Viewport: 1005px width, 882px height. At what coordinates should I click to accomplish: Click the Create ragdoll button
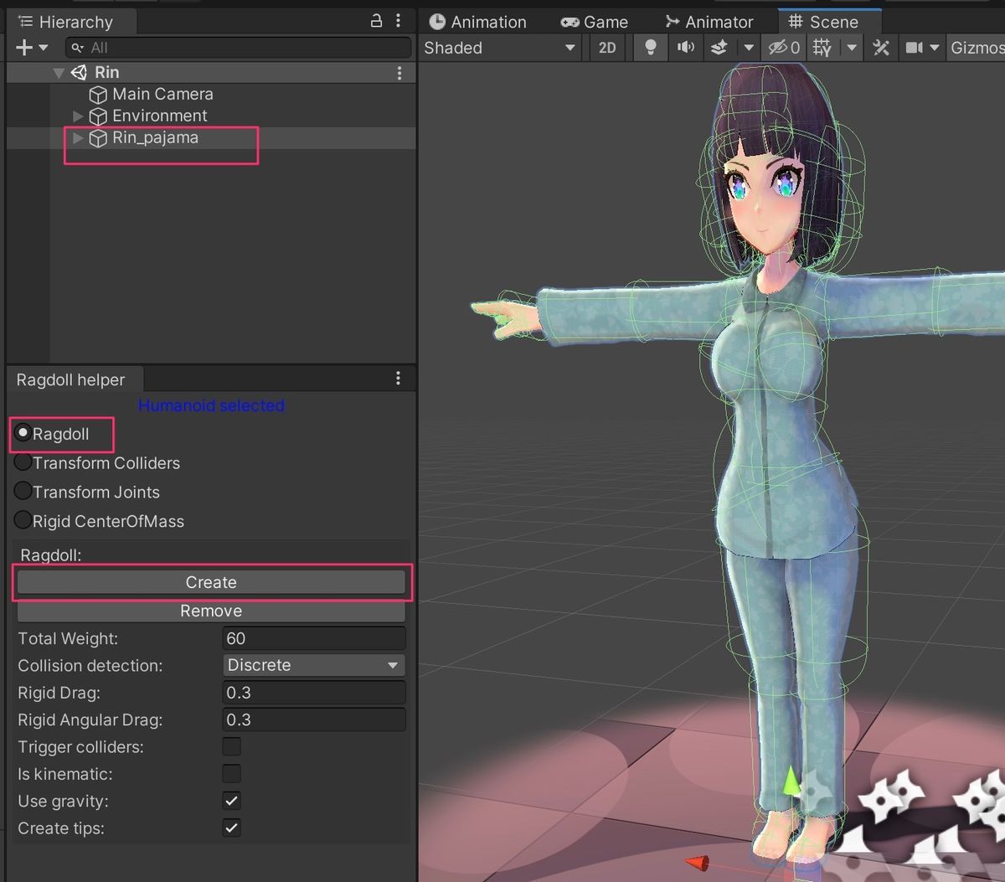point(211,582)
